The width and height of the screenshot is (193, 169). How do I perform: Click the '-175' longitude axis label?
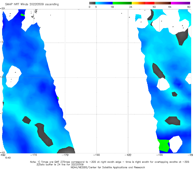34,155
